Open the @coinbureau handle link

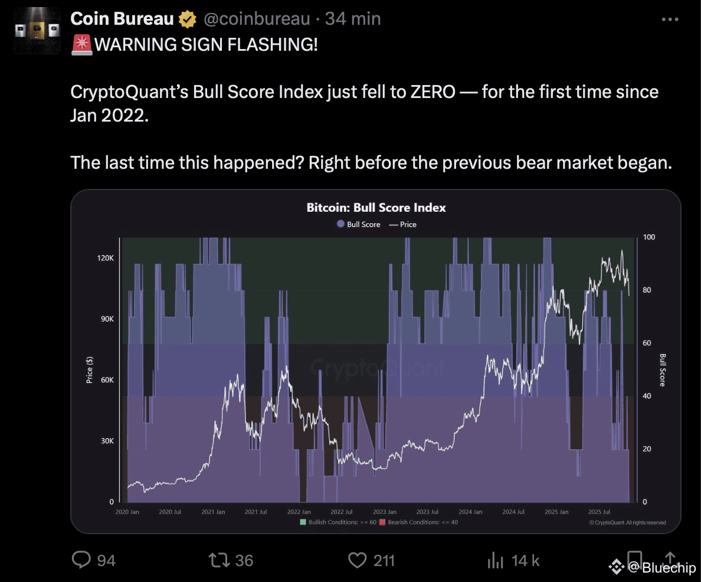pos(257,19)
